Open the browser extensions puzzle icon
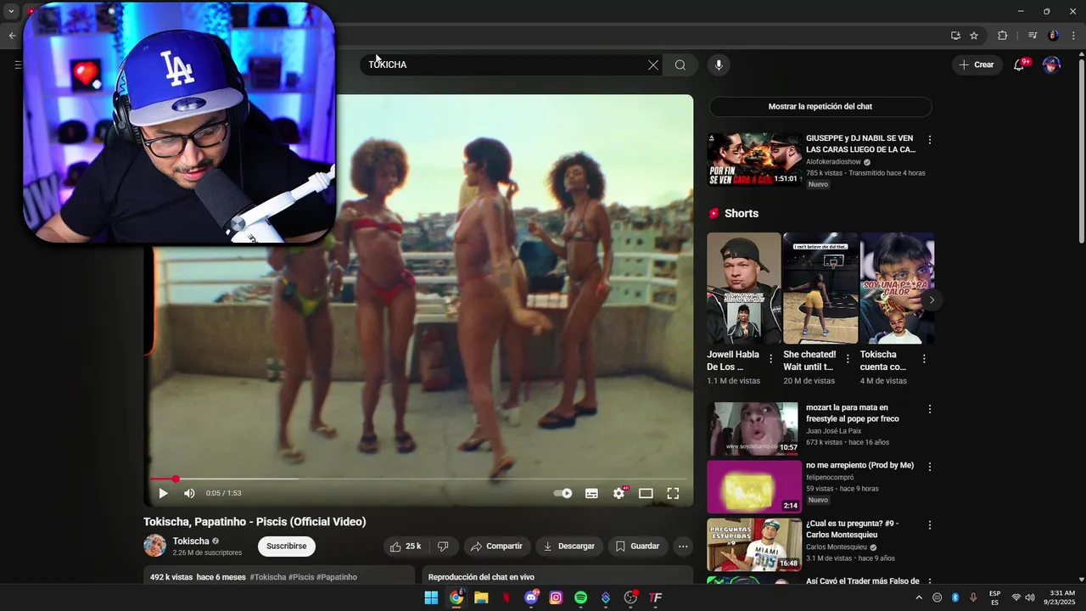Image resolution: width=1086 pixels, height=611 pixels. click(1002, 36)
